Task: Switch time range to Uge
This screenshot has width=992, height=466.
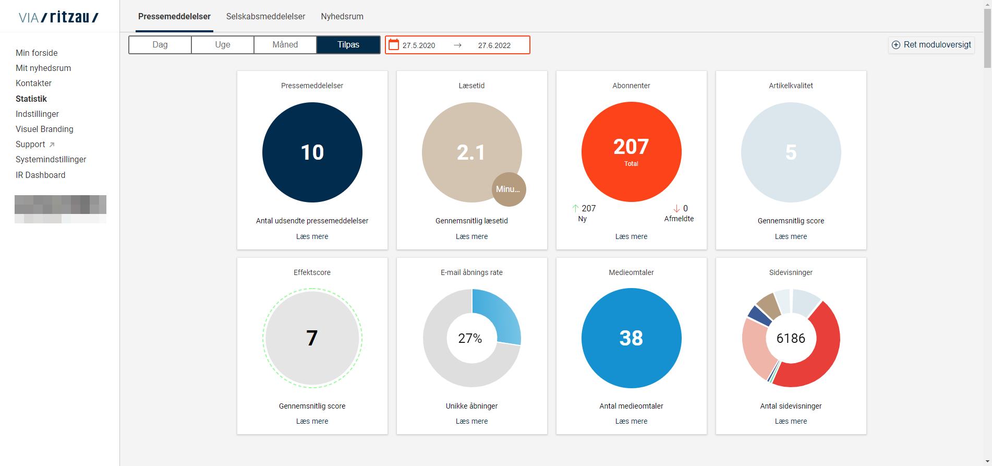Action: coord(223,45)
